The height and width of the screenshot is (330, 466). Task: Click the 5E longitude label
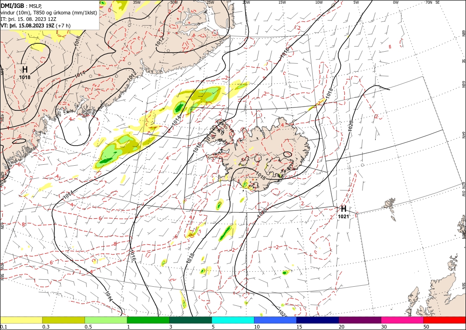pos(438,2)
